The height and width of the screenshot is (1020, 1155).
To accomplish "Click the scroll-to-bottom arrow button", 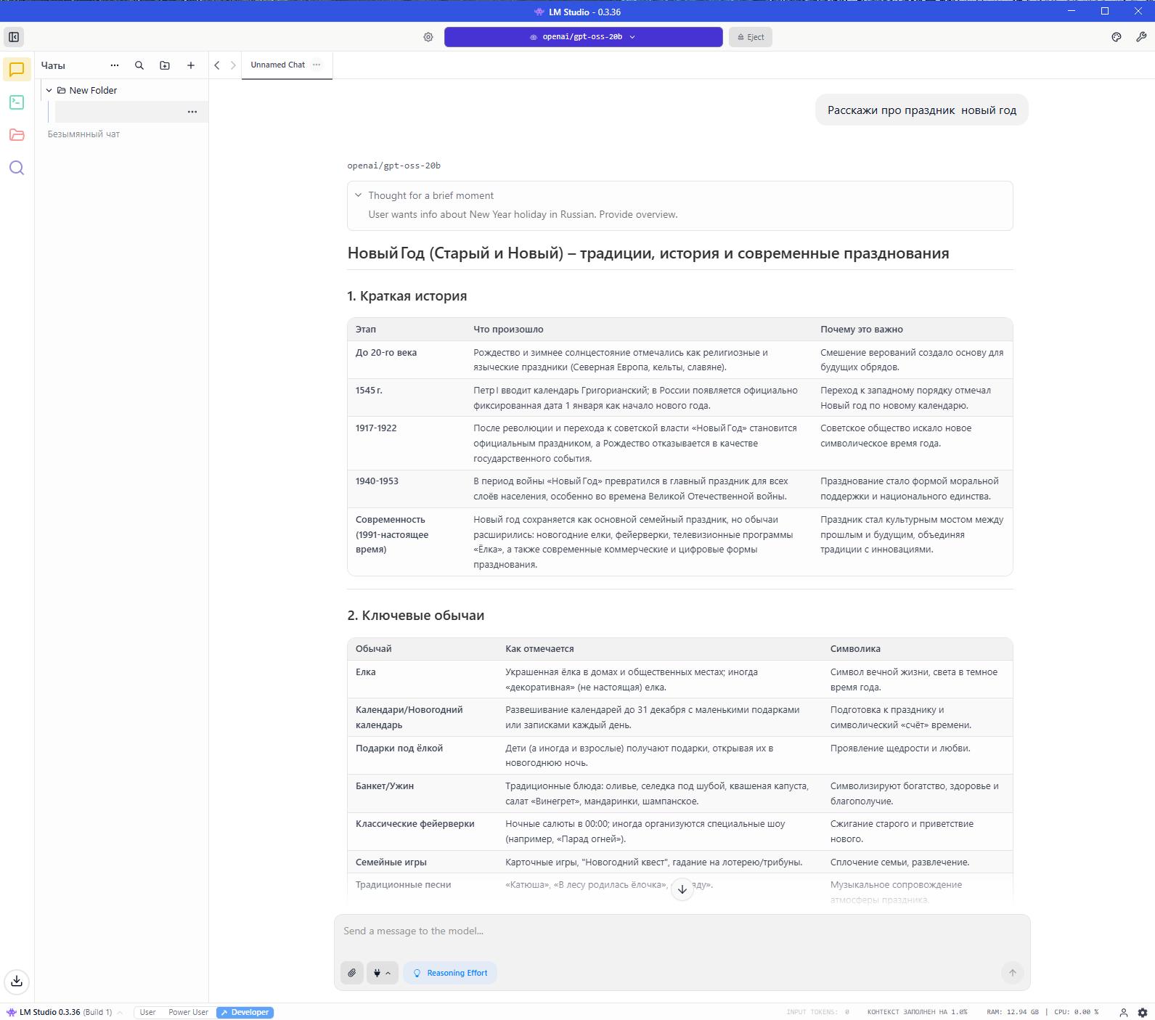I will tap(682, 889).
